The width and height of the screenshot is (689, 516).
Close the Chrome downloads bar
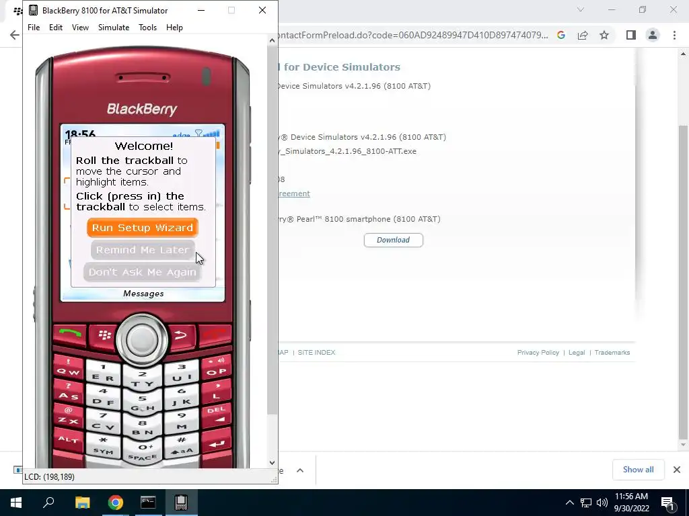pyautogui.click(x=677, y=470)
